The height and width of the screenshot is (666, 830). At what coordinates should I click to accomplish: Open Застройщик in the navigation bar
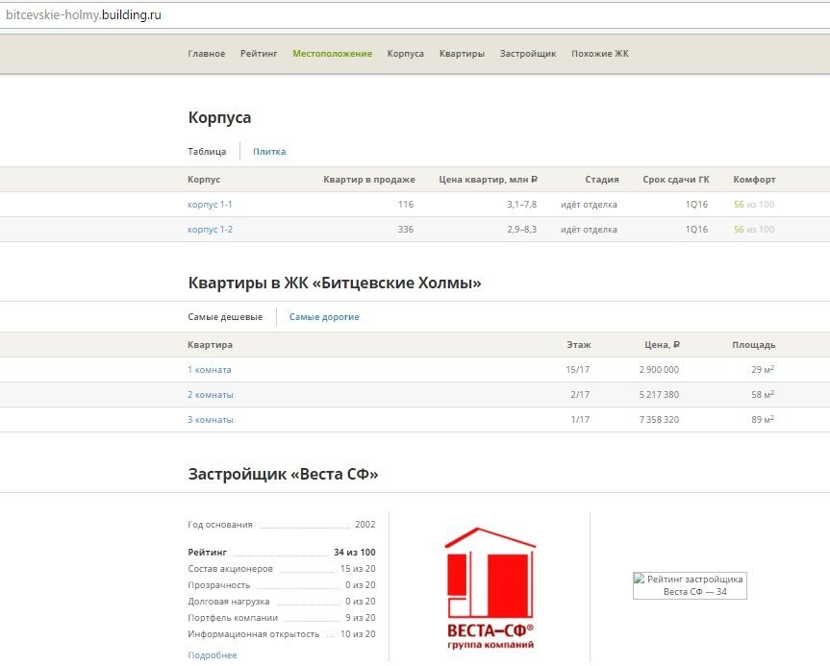pyautogui.click(x=528, y=54)
